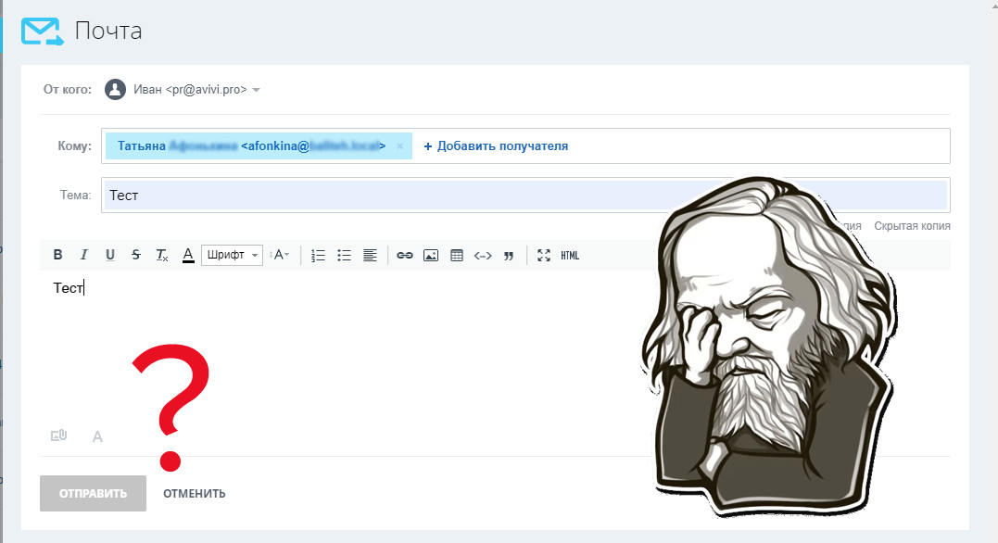
Task: Toggle underline formatting
Action: pos(110,255)
